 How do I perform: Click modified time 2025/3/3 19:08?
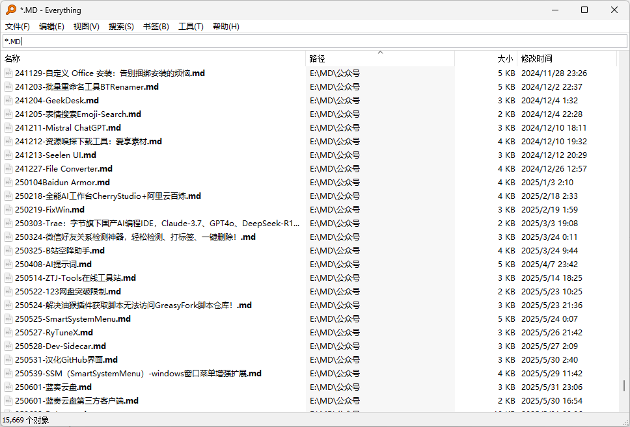pos(550,223)
